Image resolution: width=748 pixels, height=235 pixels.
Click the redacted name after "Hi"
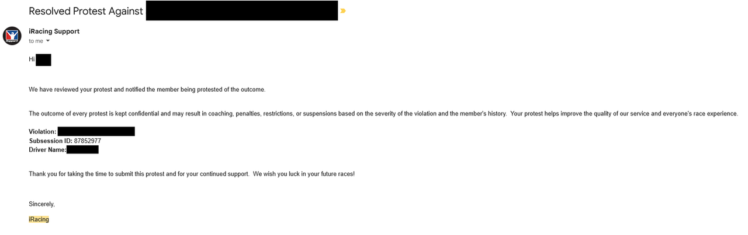(43, 59)
